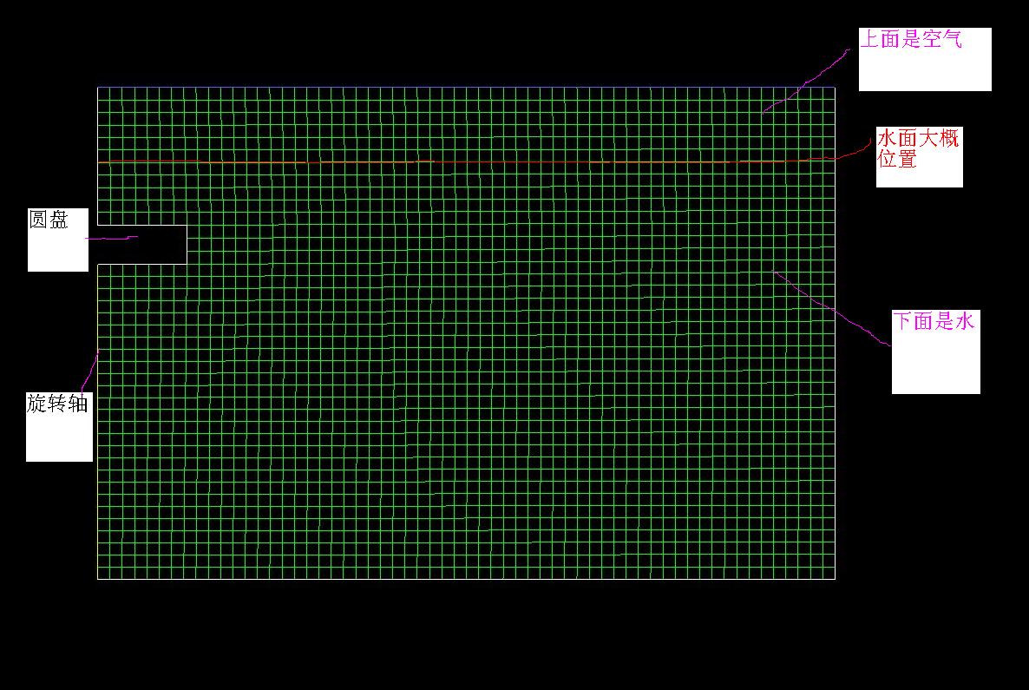Click blank white area under "上面是空气" text
The width and height of the screenshot is (1029, 690).
[x=924, y=71]
